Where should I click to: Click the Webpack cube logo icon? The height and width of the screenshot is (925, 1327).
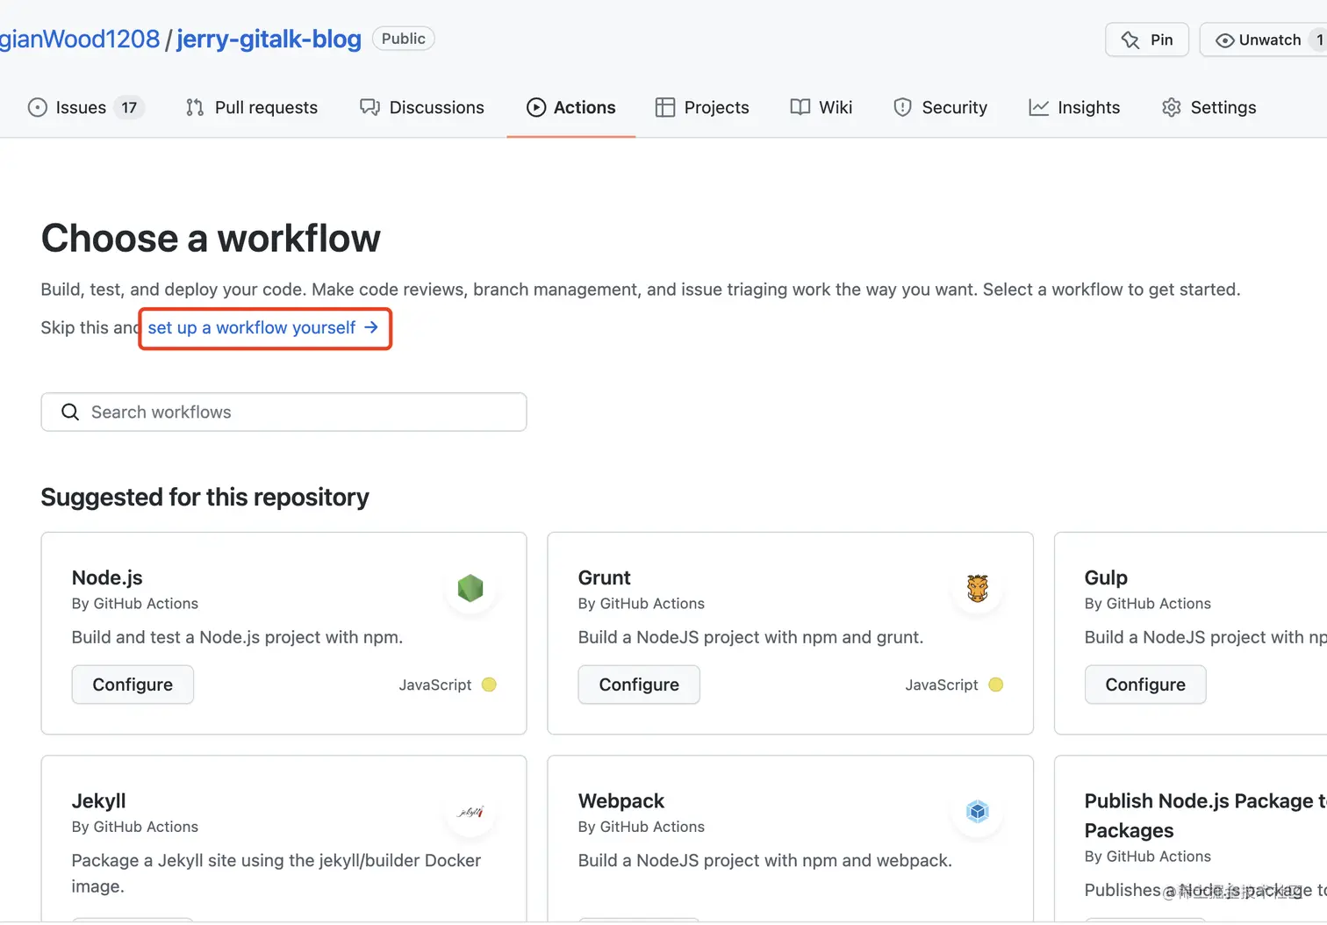978,812
